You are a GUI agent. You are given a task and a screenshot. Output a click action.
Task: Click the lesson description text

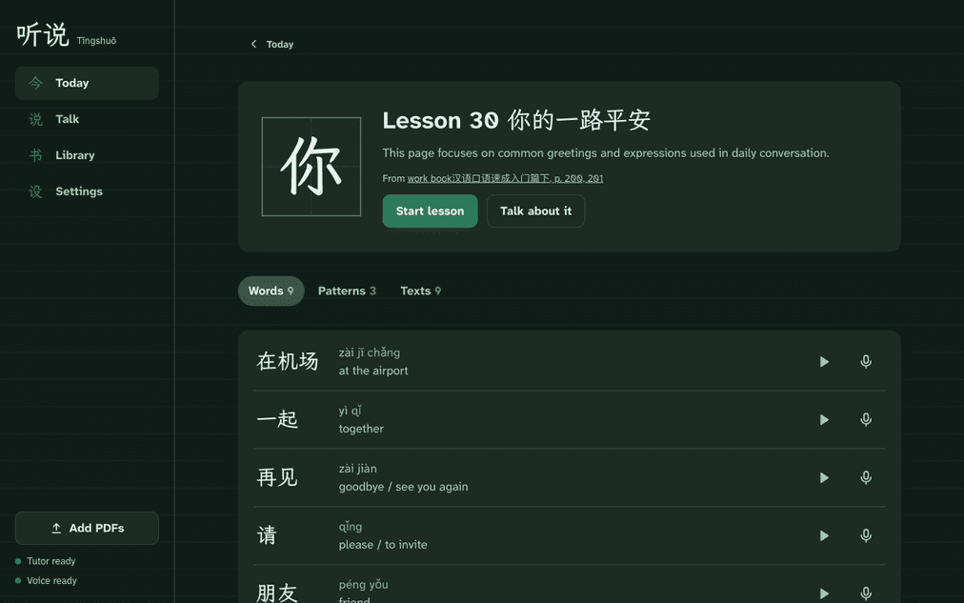(x=606, y=153)
